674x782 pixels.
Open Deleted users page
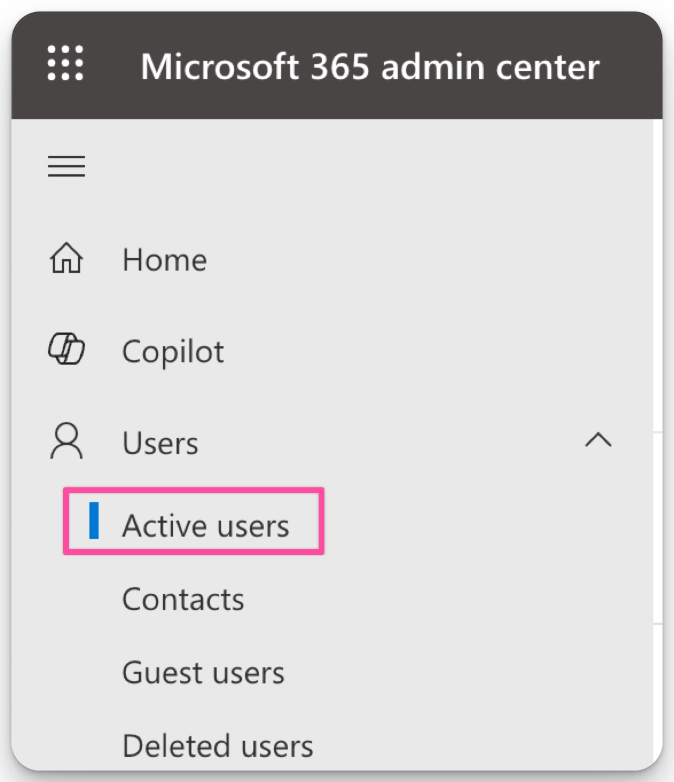point(218,746)
